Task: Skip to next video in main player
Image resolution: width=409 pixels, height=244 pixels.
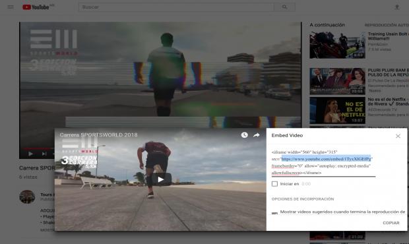Action: [44, 154]
